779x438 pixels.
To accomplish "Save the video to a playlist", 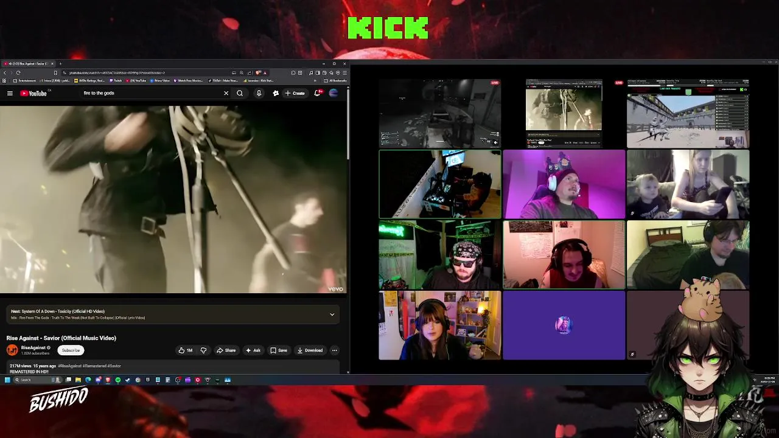I will 279,350.
